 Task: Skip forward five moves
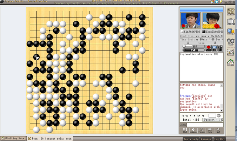[198, 115]
